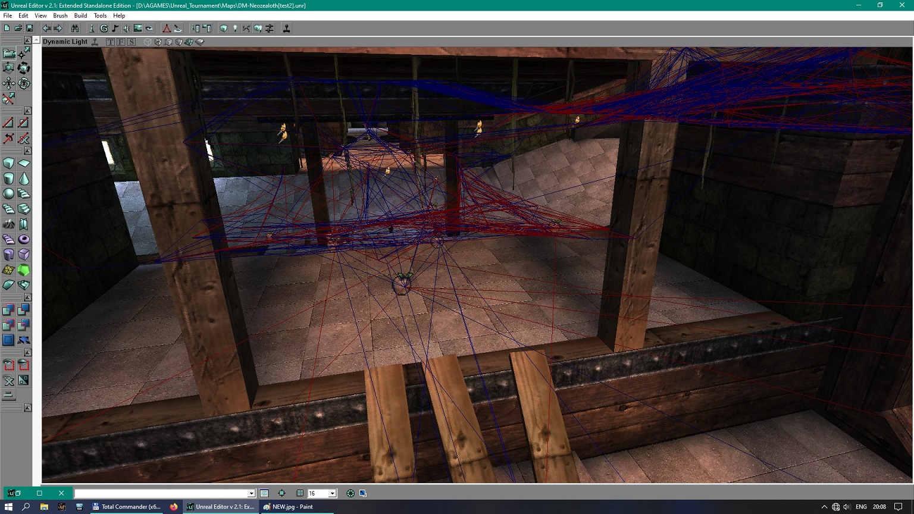Open the Build menu

point(80,15)
